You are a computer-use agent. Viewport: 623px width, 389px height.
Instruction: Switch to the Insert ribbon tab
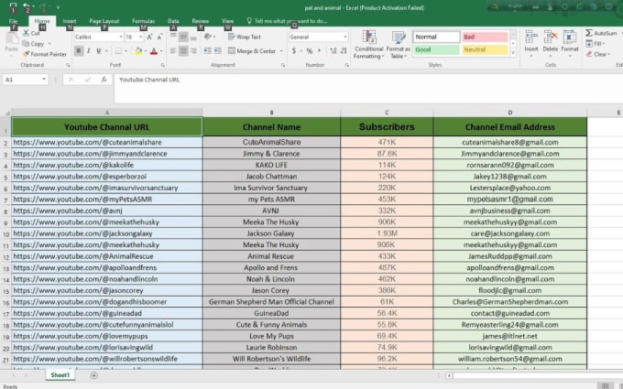click(x=70, y=21)
